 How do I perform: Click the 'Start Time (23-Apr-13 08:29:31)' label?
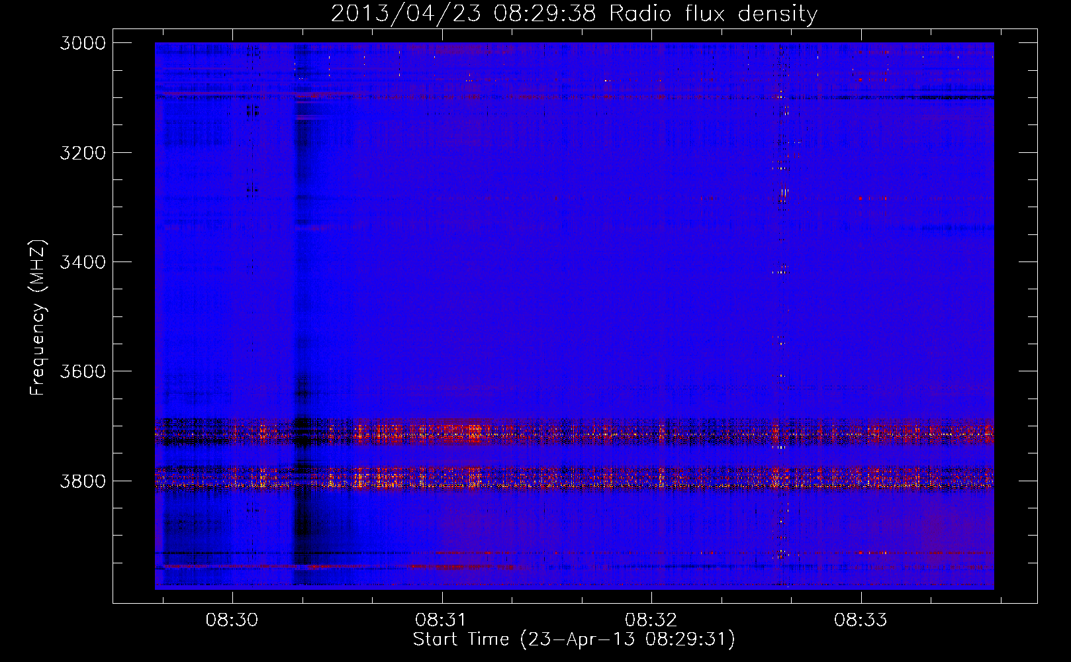coord(574,639)
